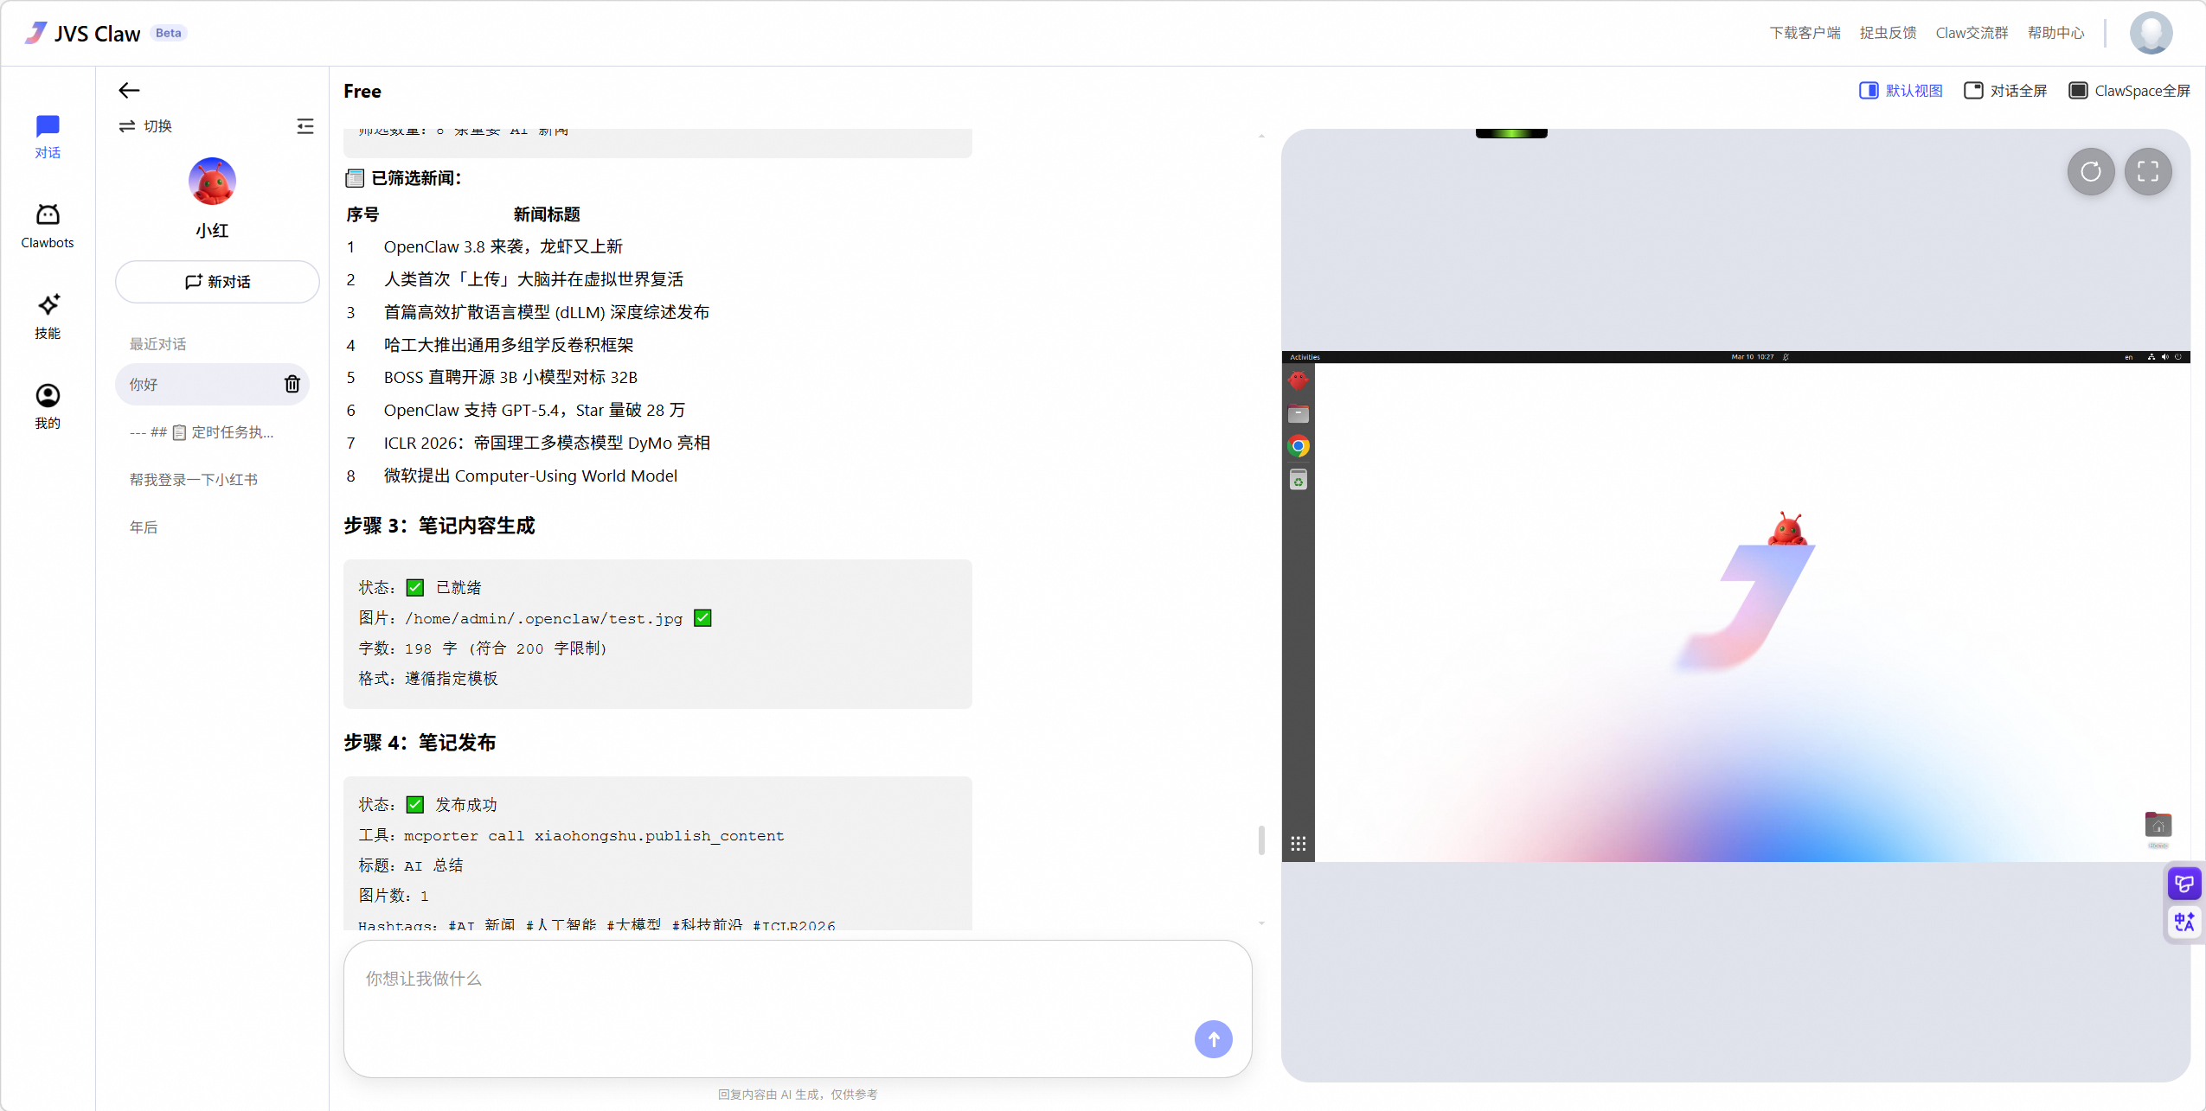
Task: Select the 技能 skills icon
Action: pyautogui.click(x=48, y=315)
